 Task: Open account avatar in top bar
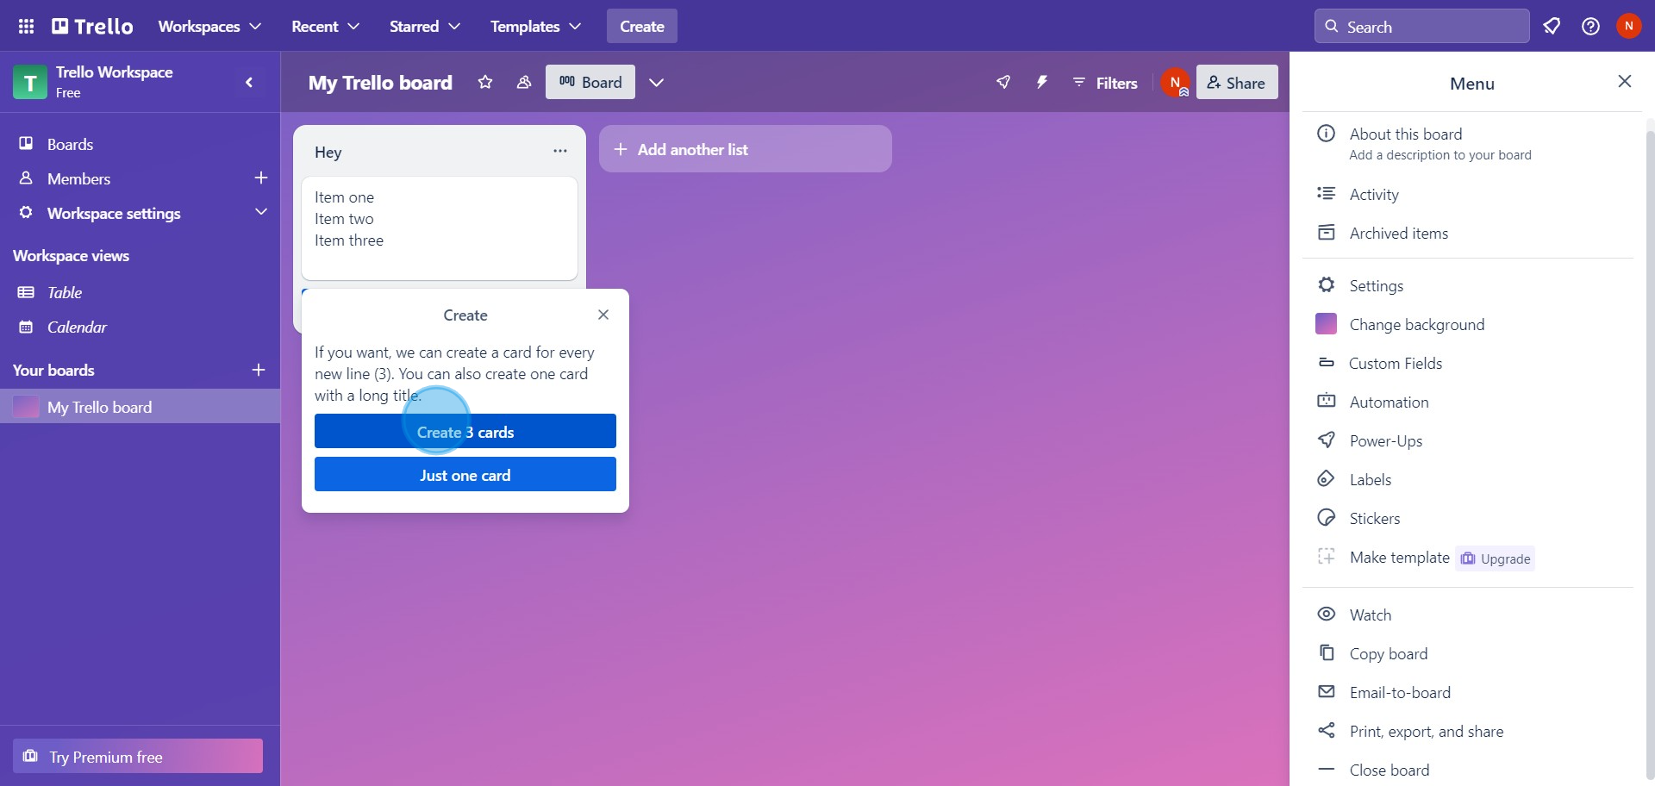1628,26
